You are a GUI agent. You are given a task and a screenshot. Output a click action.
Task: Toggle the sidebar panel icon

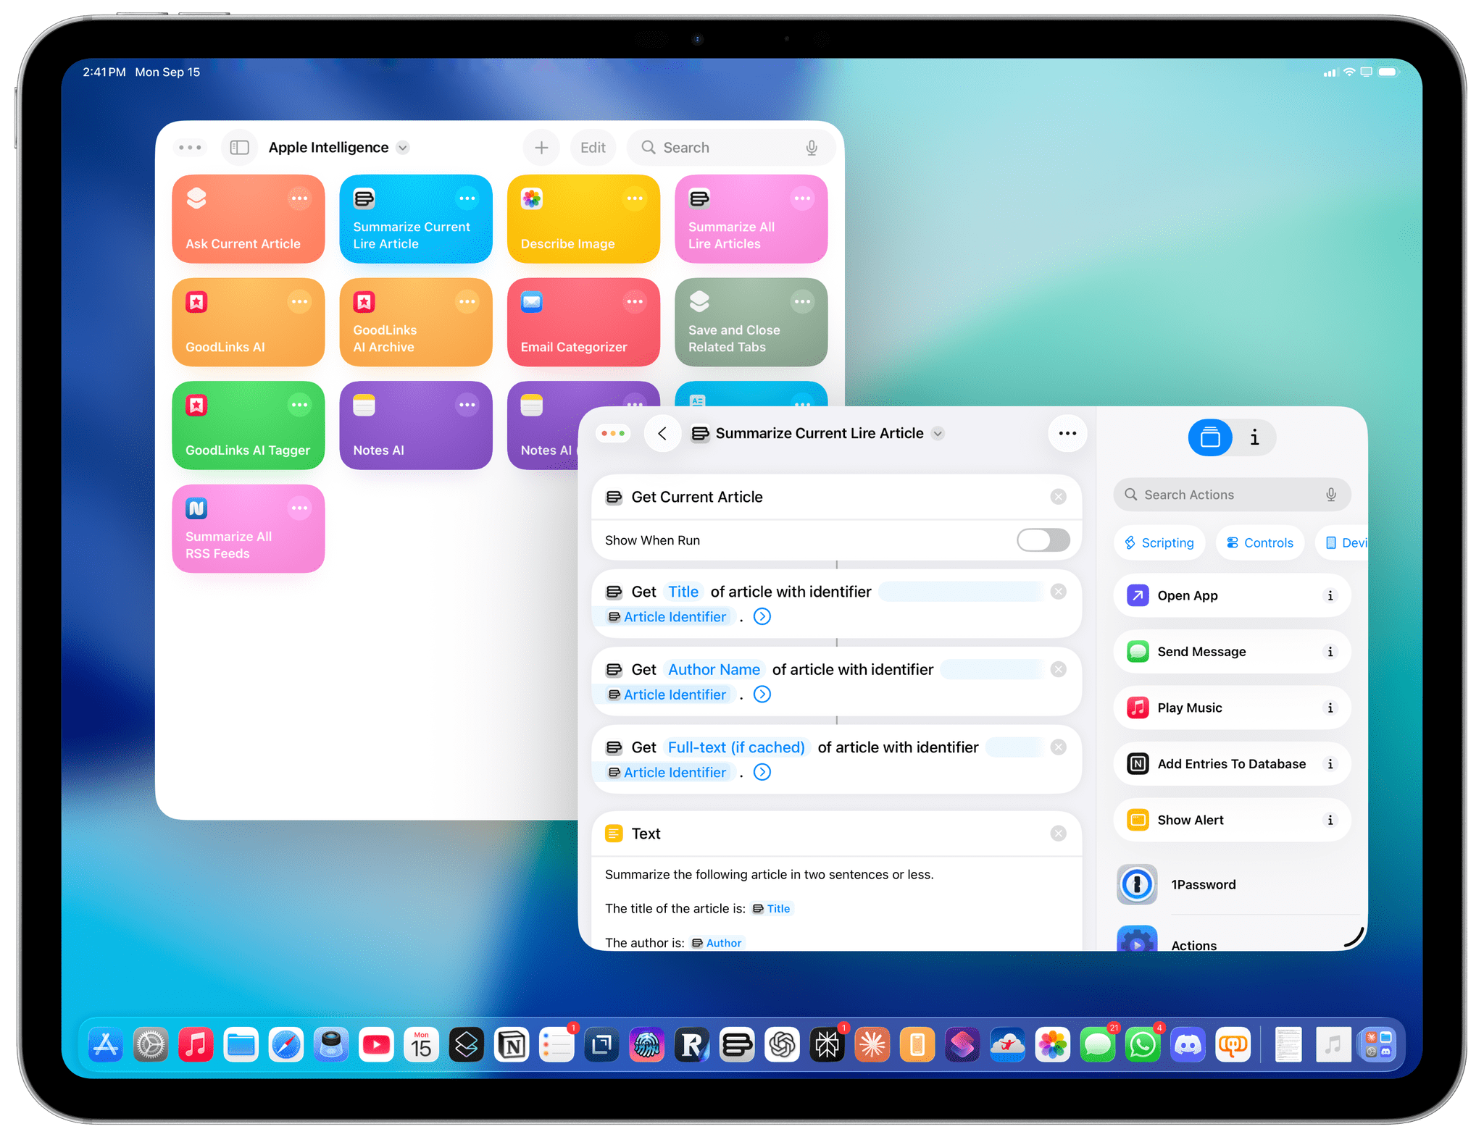[x=239, y=148]
